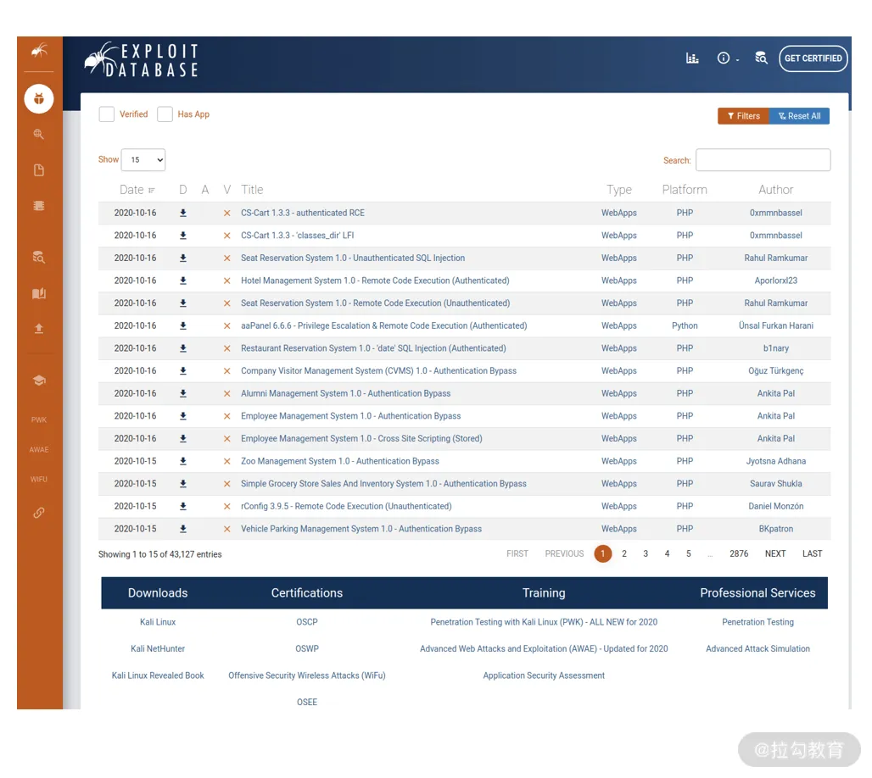This screenshot has height=778, width=872.
Task: Click the Submissions upload icon in sidebar
Action: point(39,329)
